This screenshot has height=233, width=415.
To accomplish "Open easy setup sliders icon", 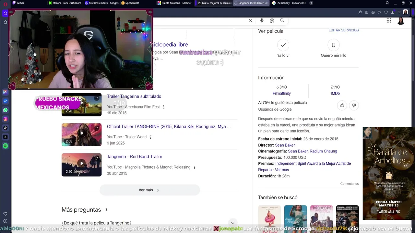I will tap(399, 12).
